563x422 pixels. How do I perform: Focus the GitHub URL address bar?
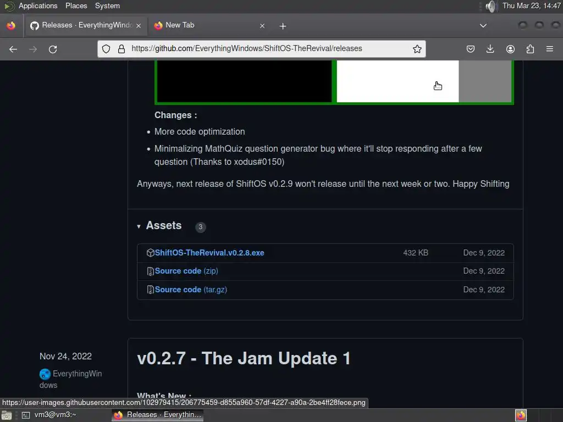point(261,49)
